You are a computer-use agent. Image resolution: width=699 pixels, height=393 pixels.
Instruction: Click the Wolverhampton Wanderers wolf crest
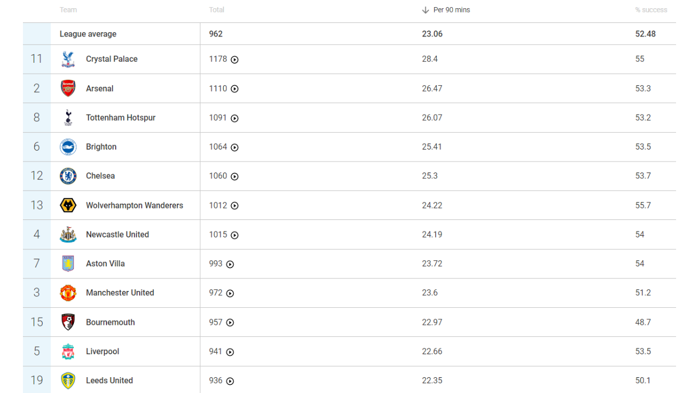[68, 205]
